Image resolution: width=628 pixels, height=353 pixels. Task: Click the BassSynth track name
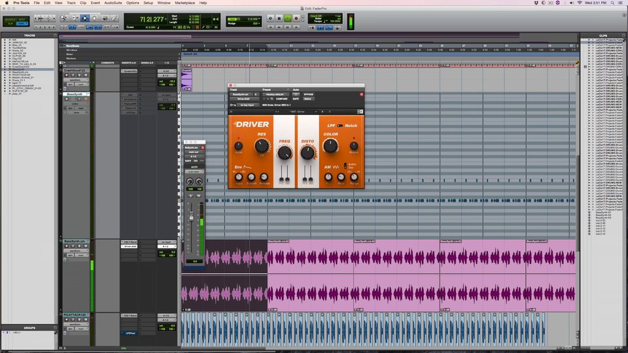click(x=75, y=94)
